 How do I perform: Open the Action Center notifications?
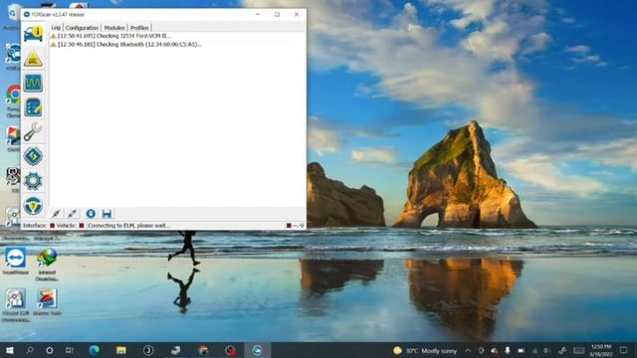point(624,350)
